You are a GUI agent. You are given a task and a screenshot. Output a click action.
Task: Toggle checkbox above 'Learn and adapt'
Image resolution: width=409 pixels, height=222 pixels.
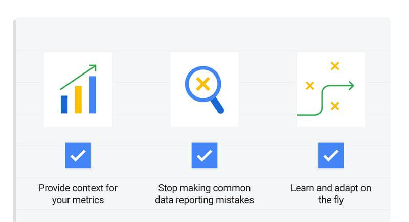(331, 155)
